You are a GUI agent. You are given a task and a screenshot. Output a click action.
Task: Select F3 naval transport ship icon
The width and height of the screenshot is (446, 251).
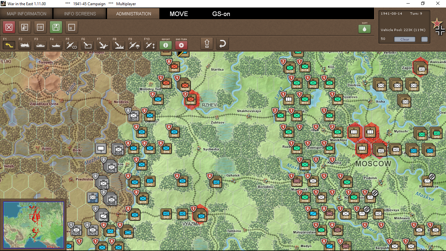(x=40, y=45)
